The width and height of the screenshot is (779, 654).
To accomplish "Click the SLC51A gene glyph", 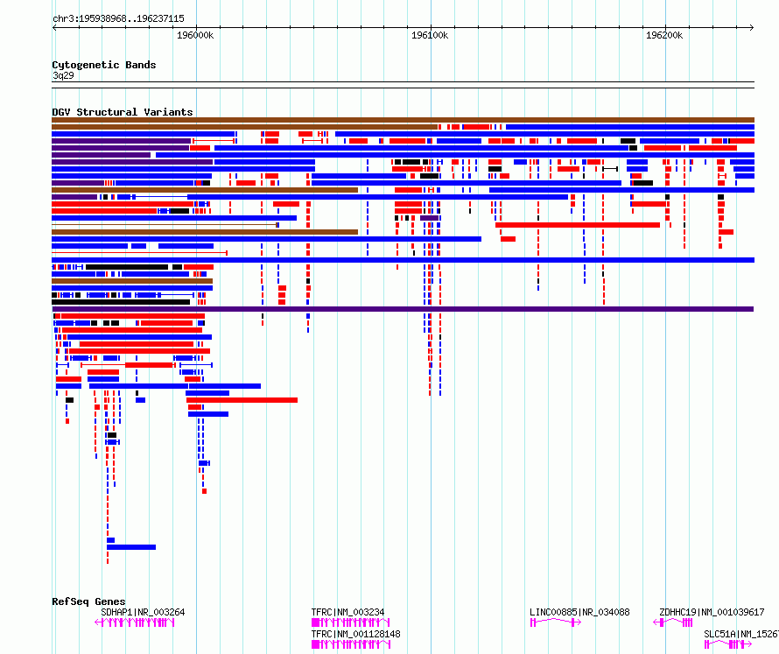I will tap(728, 644).
